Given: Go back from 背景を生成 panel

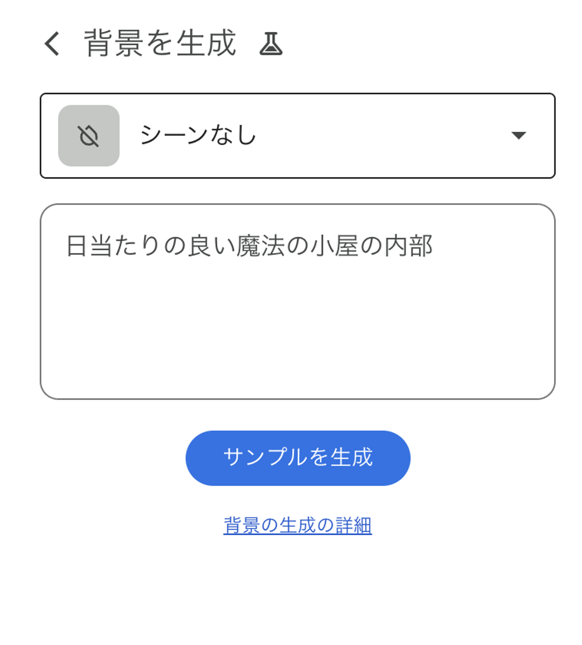Looking at the screenshot, I should pyautogui.click(x=53, y=44).
